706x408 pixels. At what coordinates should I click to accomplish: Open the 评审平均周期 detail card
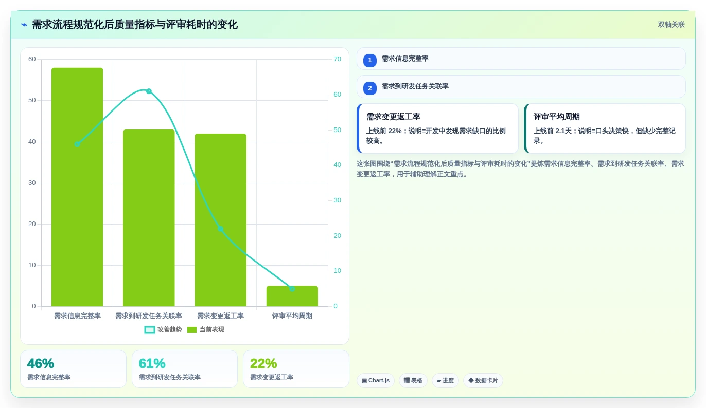pyautogui.click(x=605, y=128)
